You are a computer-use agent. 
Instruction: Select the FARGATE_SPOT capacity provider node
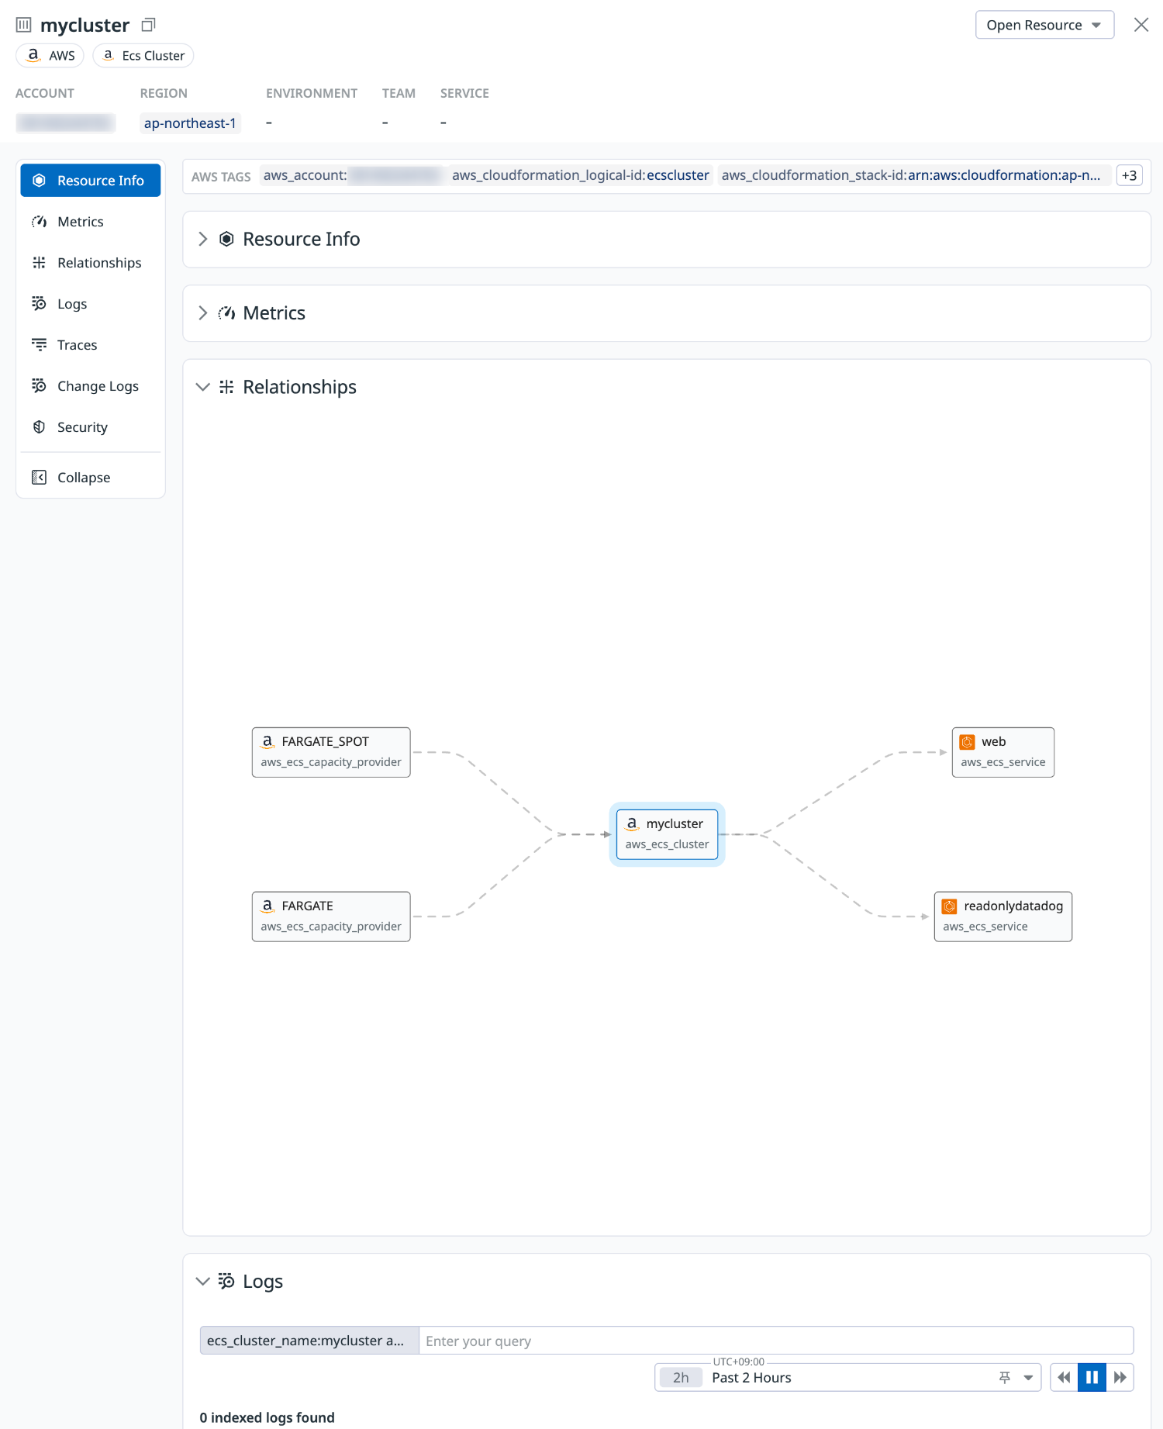(331, 752)
